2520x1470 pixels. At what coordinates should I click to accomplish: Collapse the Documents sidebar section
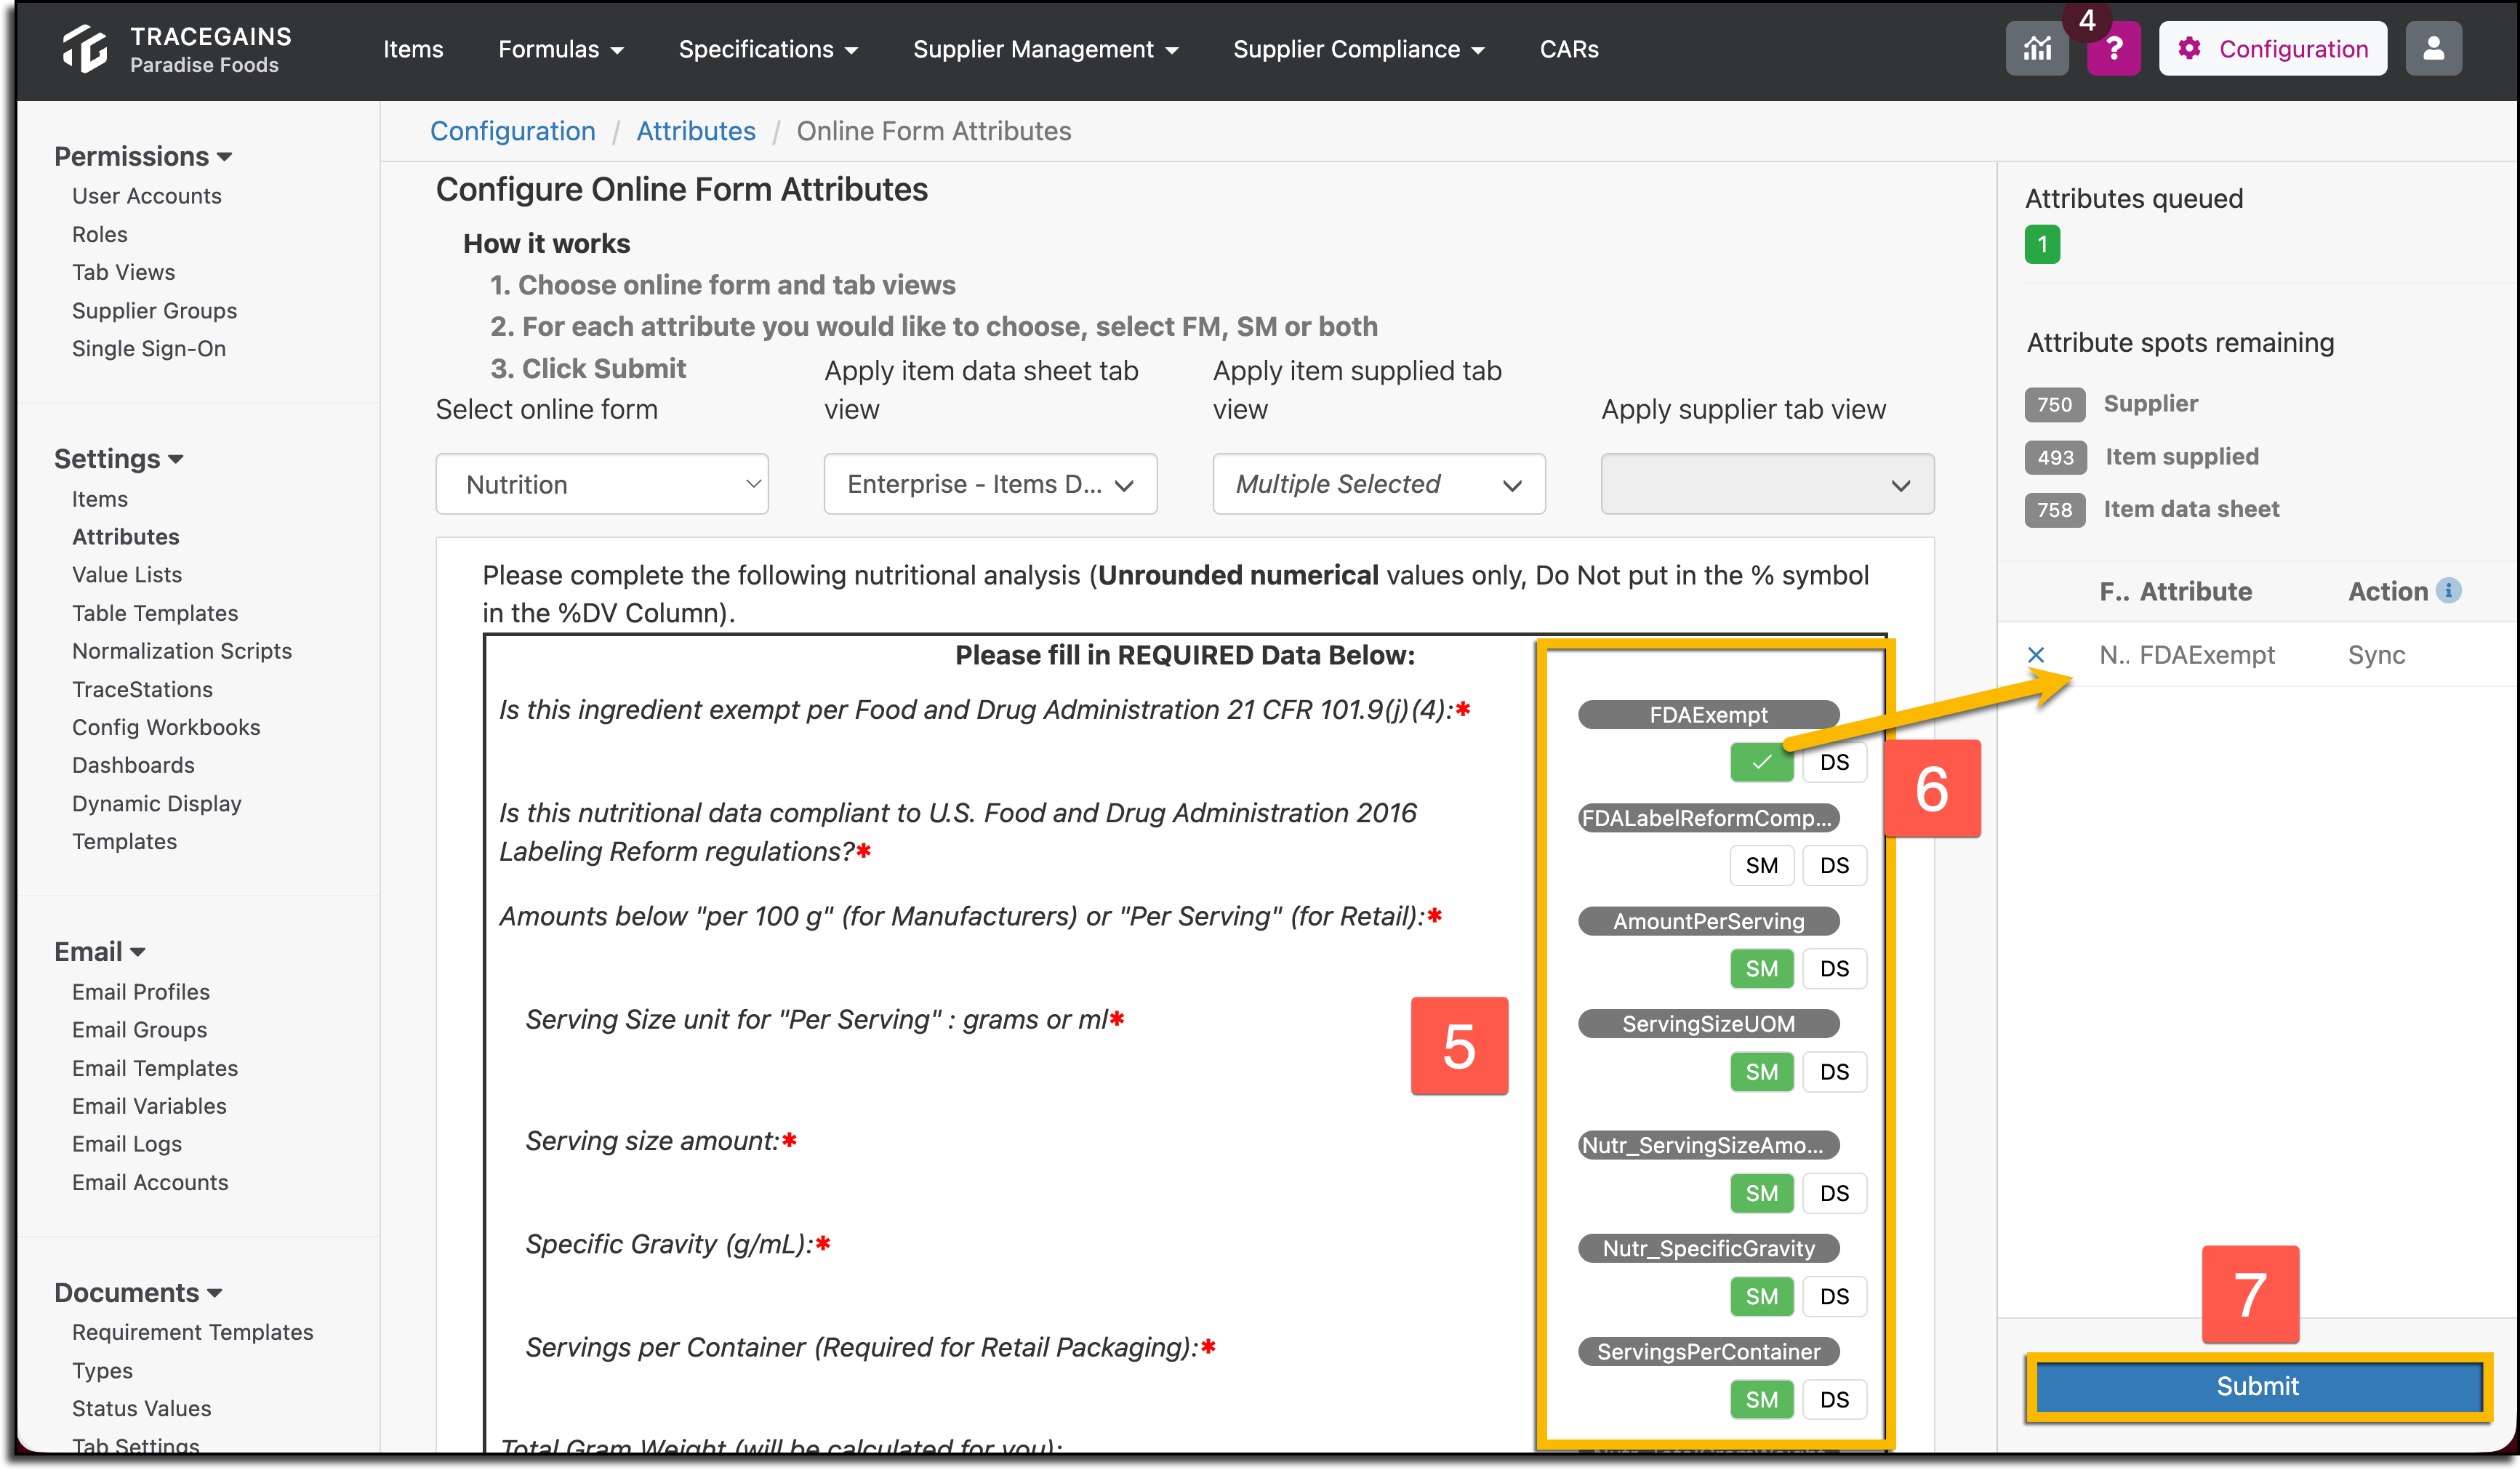138,1292
